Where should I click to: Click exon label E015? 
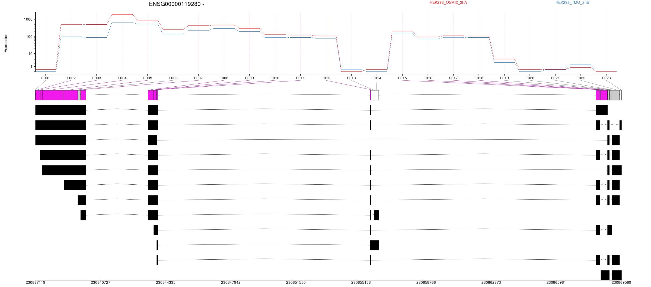(x=402, y=78)
